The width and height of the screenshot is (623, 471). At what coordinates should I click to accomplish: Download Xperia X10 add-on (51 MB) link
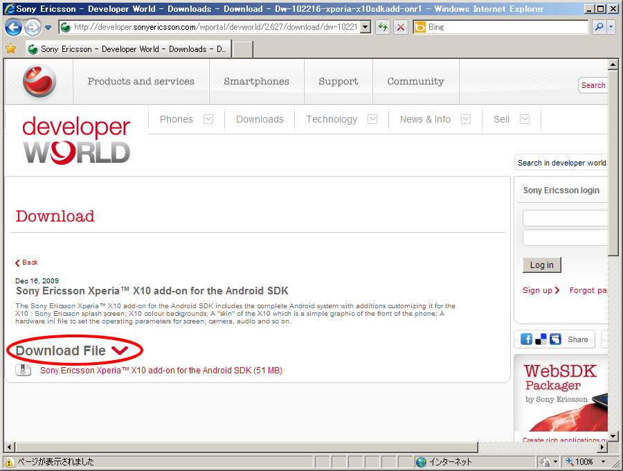(x=161, y=371)
